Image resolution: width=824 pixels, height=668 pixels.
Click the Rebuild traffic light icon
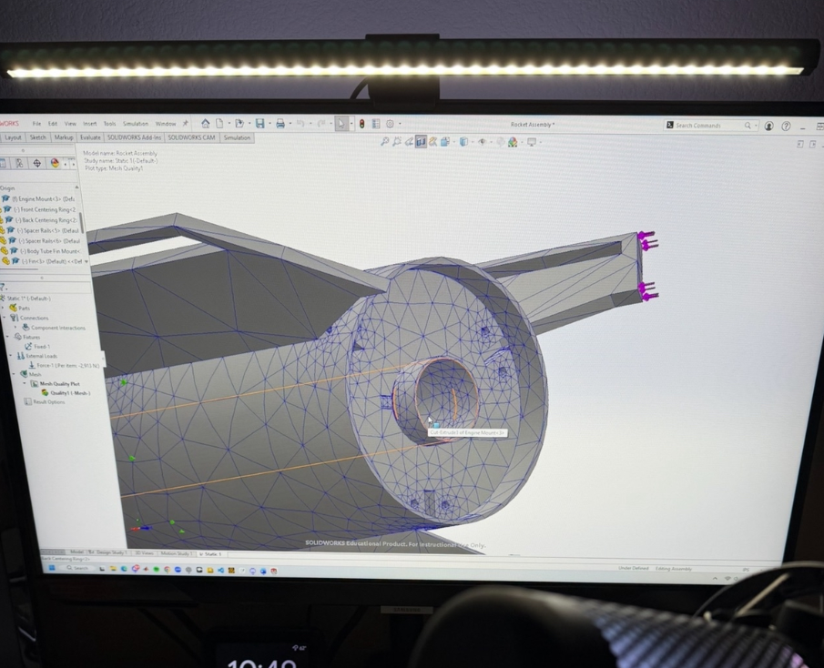pyautogui.click(x=361, y=124)
